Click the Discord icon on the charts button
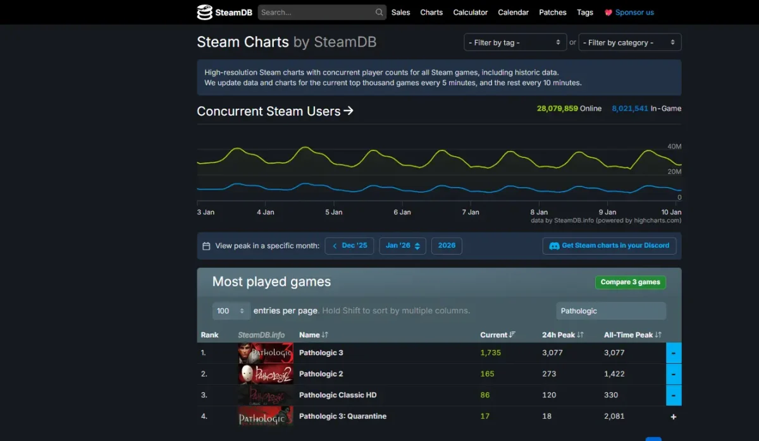759x441 pixels. pyautogui.click(x=555, y=246)
